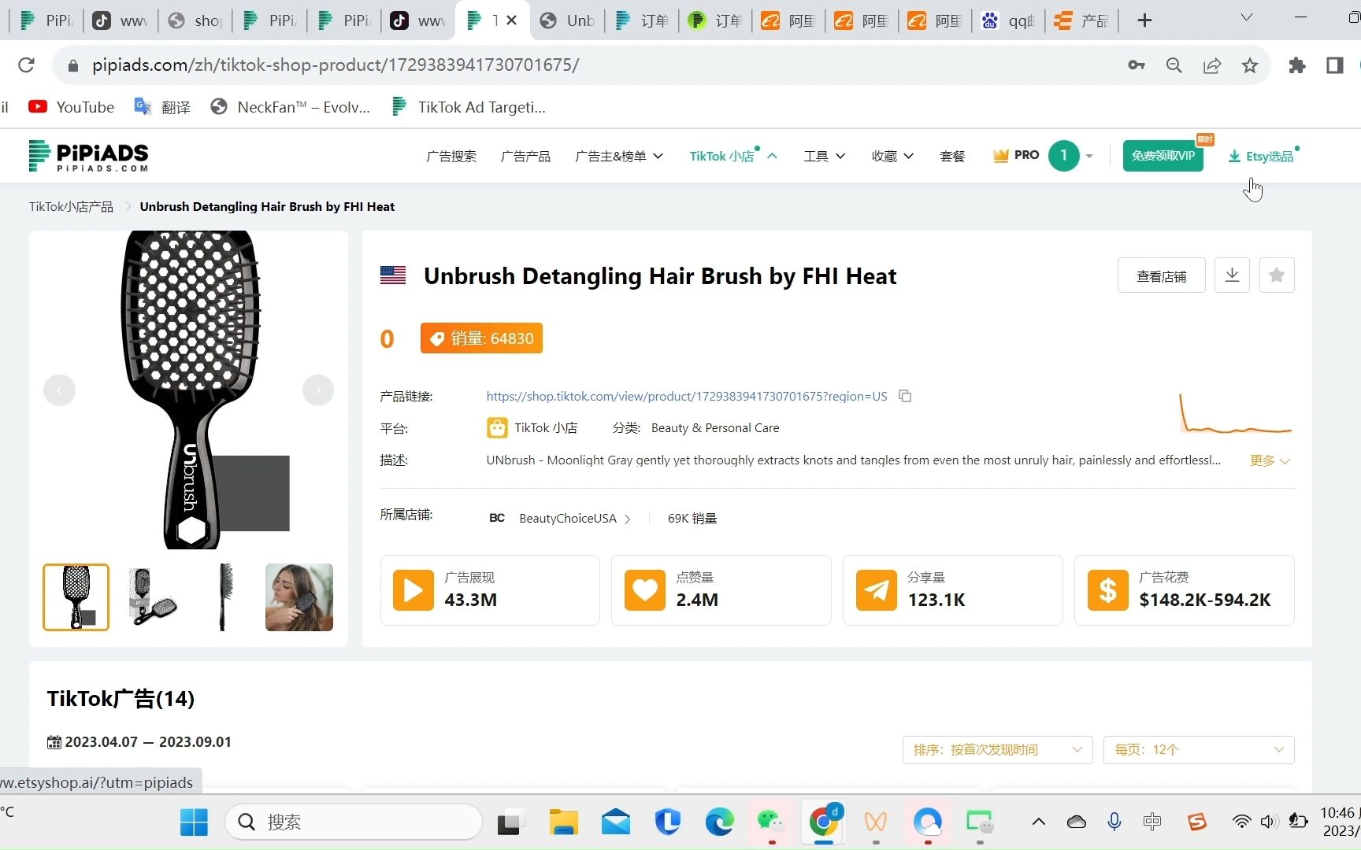
Task: Open the Mail app in taskbar
Action: [x=615, y=822]
